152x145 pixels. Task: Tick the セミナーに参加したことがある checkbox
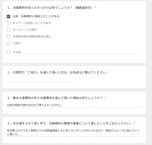tap(9, 23)
